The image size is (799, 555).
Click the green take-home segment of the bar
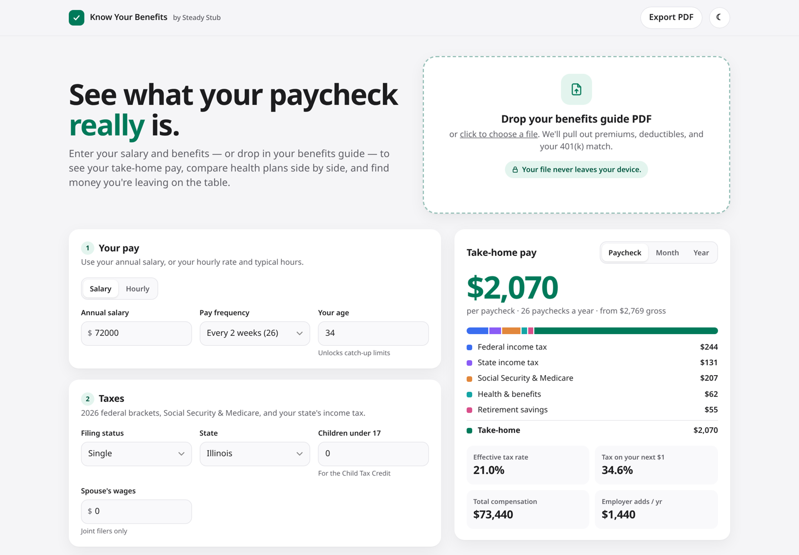(x=626, y=331)
